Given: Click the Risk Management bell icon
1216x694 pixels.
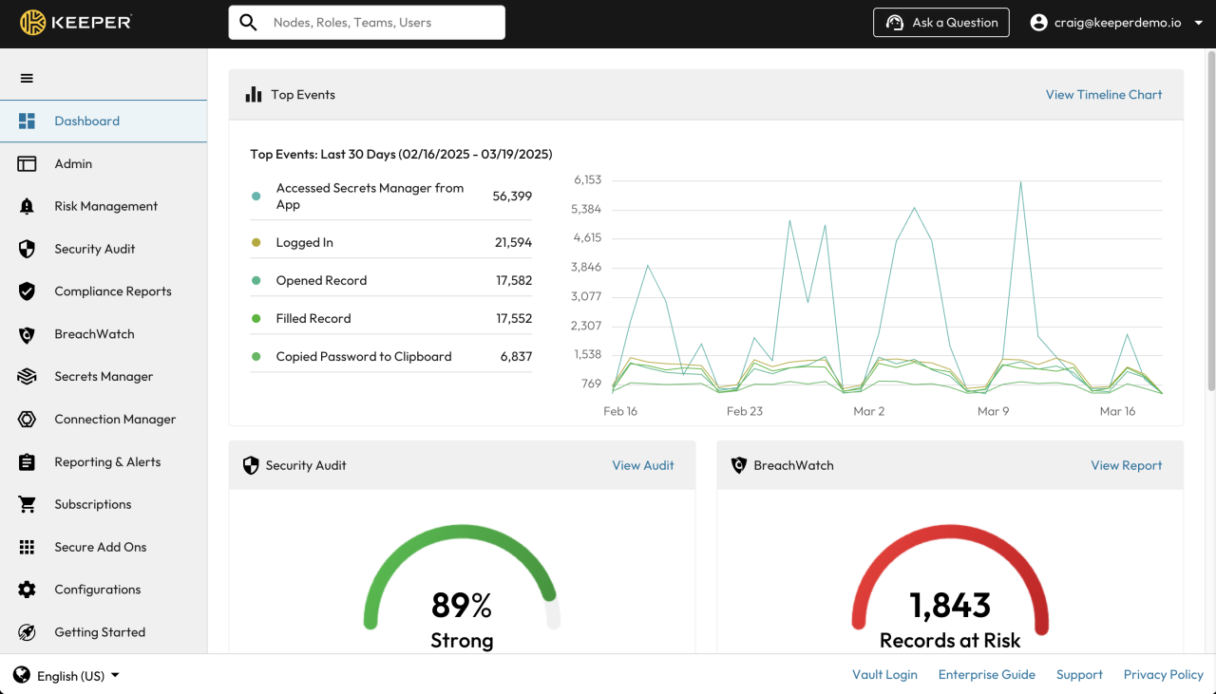Looking at the screenshot, I should 27,207.
